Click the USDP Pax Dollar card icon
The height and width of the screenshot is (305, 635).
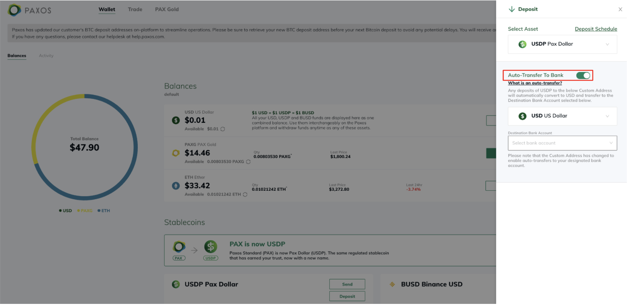pyautogui.click(x=176, y=284)
